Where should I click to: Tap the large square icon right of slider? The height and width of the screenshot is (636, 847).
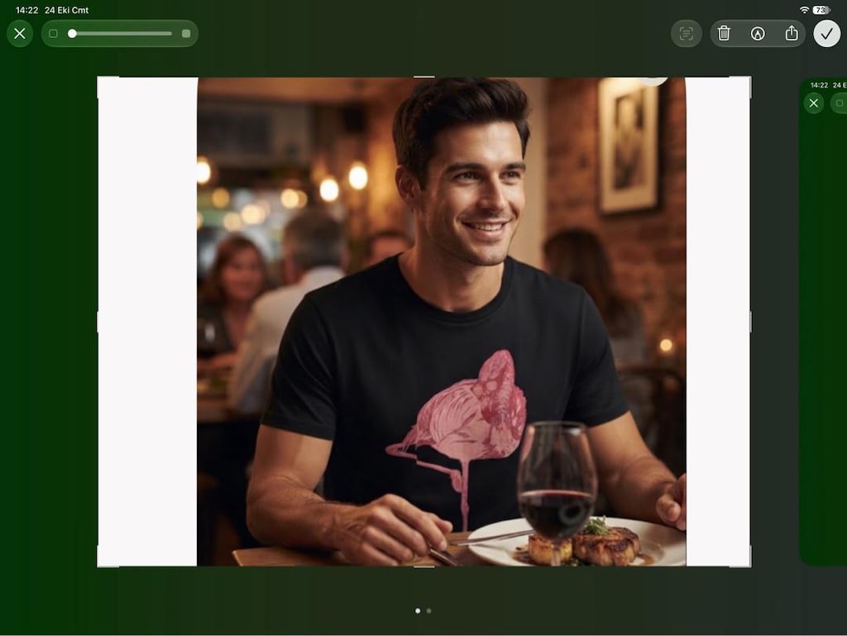click(x=186, y=33)
